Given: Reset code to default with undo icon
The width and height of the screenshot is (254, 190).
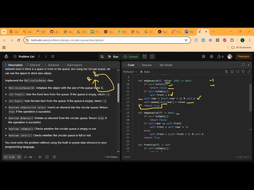Looking at the screenshot, I should point(243,72).
